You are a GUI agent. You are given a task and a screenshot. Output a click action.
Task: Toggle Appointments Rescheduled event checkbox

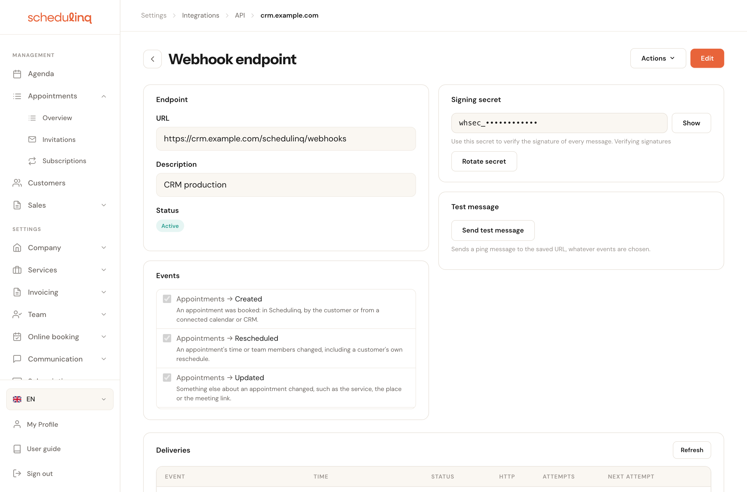tap(167, 338)
